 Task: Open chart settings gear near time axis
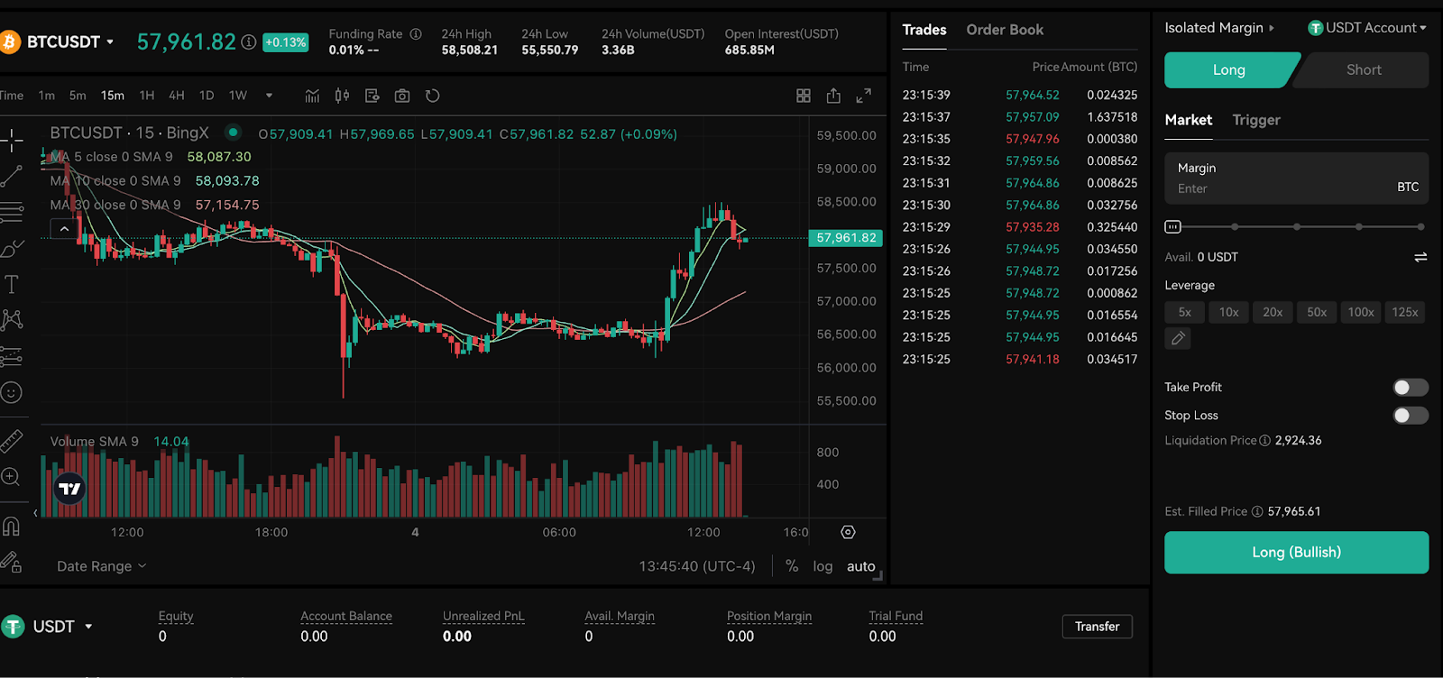pos(848,532)
